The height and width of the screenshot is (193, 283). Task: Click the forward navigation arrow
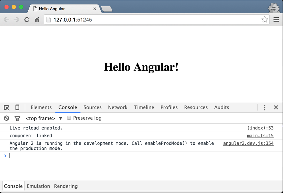(16, 20)
